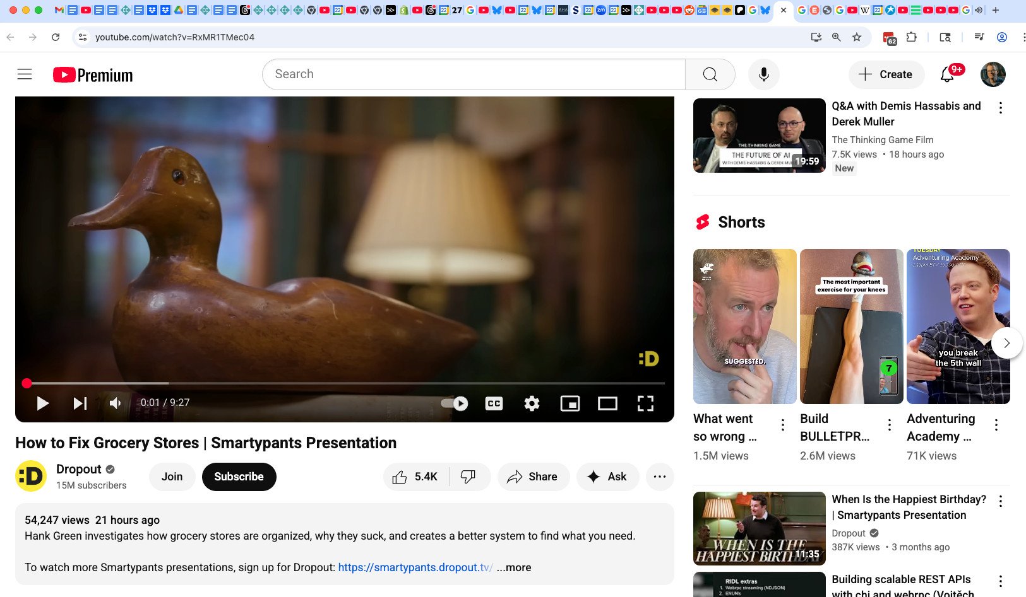Open more actions ellipsis under video

pos(660,477)
